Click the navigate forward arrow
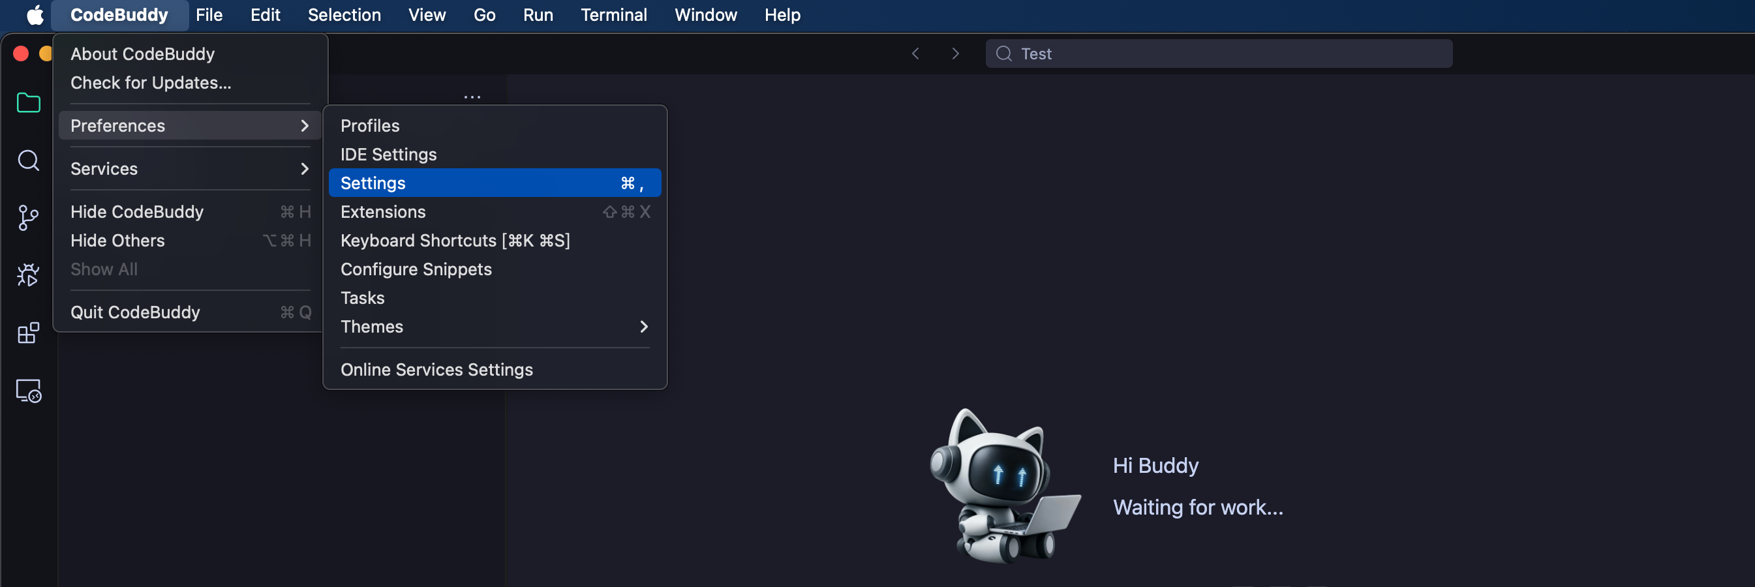 955,53
